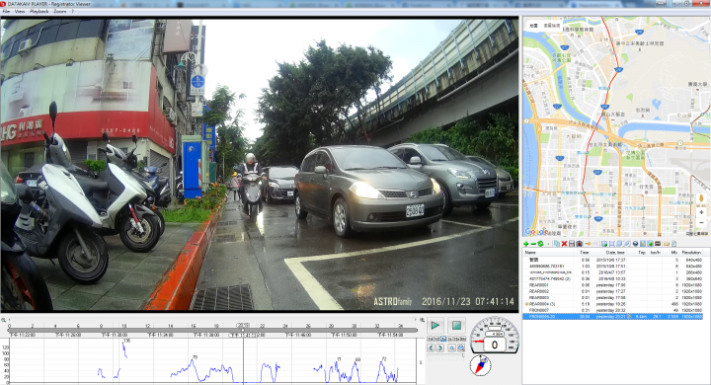Select the REAR0002 file row
This screenshot has height=385, width=711.
pos(612,291)
